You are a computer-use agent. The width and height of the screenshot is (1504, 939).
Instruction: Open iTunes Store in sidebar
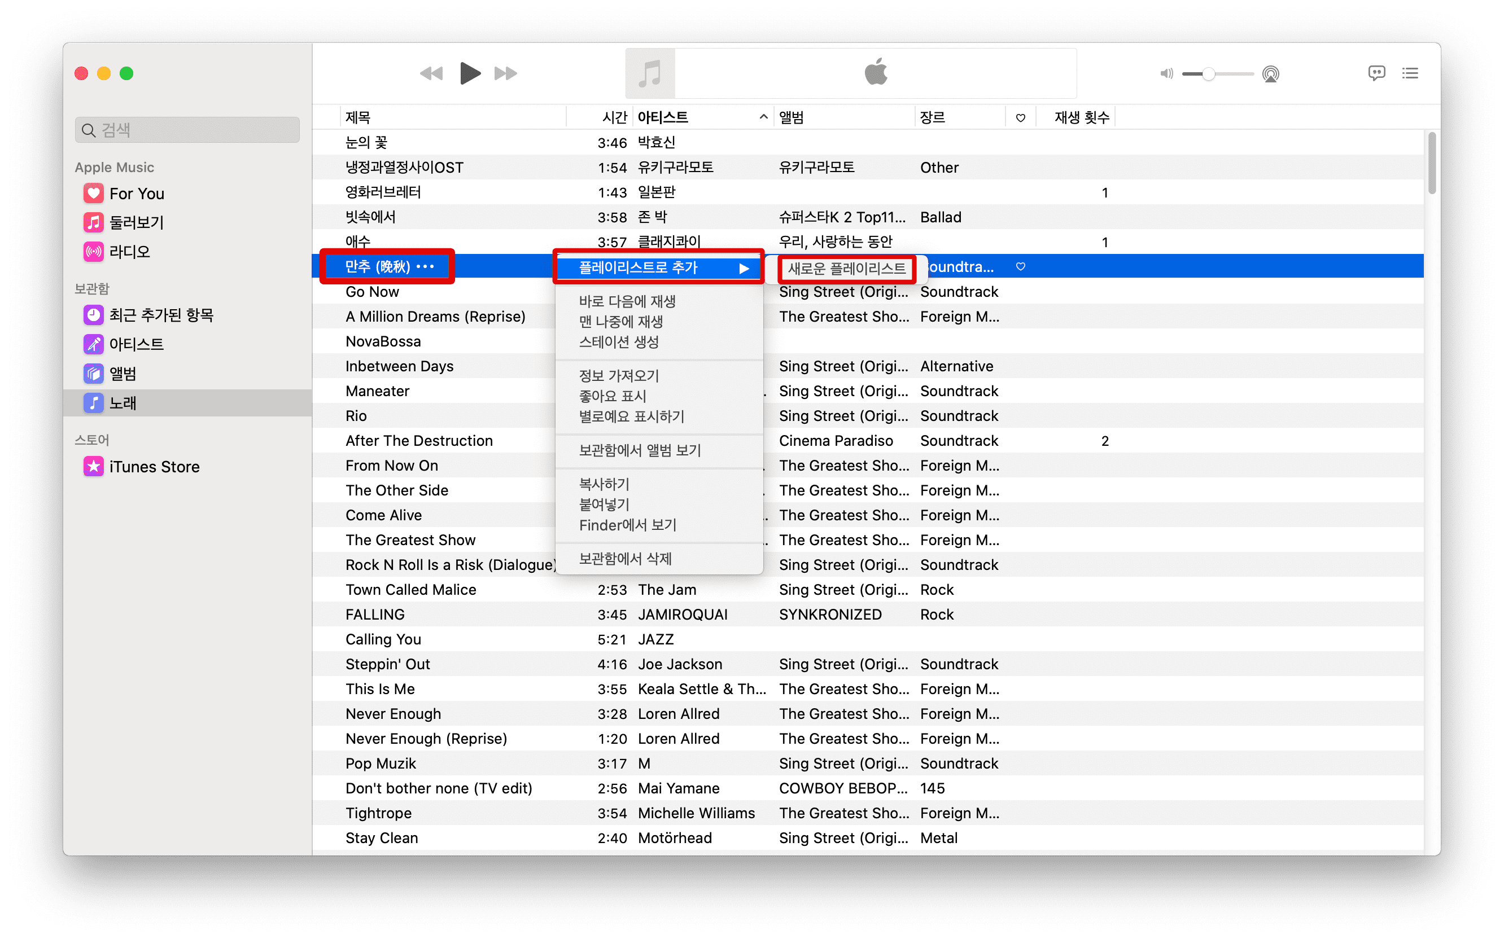(x=154, y=466)
